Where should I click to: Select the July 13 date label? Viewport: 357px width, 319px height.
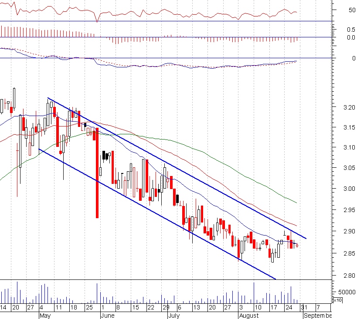click(x=197, y=308)
